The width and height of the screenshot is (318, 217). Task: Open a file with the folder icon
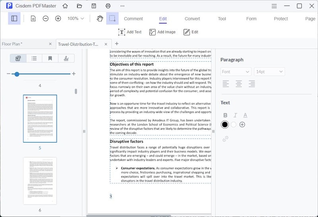point(79,6)
